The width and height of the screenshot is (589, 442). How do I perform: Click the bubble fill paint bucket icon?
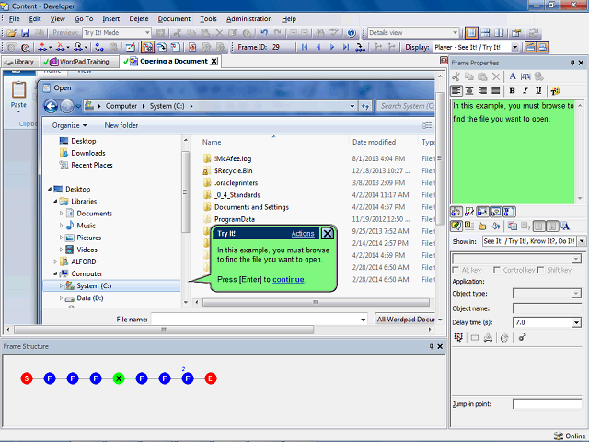[x=496, y=226]
